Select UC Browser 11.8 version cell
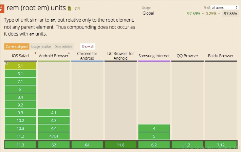Screen dimensions: 241x152 [x=120, y=145]
